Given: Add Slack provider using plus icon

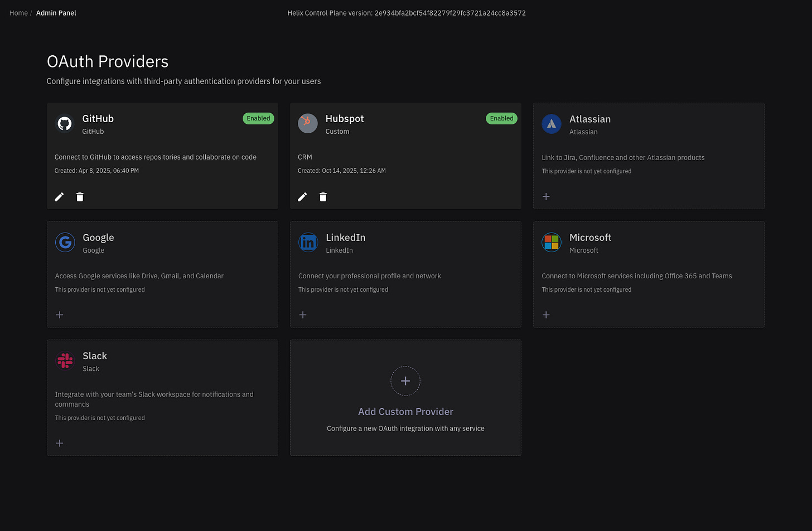Looking at the screenshot, I should tap(60, 443).
